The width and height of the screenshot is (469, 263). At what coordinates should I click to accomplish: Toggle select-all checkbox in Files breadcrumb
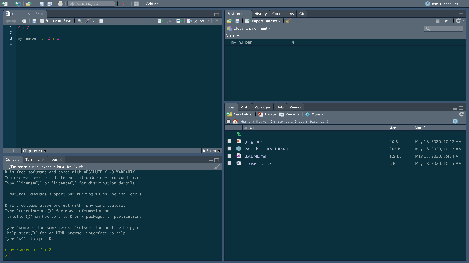coord(228,121)
